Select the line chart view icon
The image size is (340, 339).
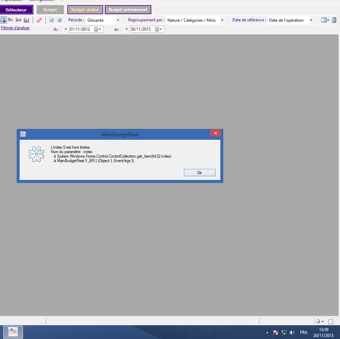point(11,20)
